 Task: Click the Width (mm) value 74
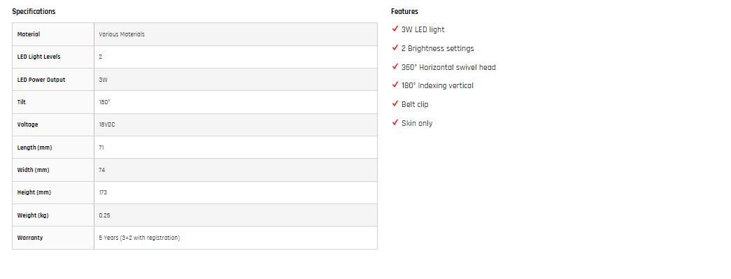tap(101, 170)
